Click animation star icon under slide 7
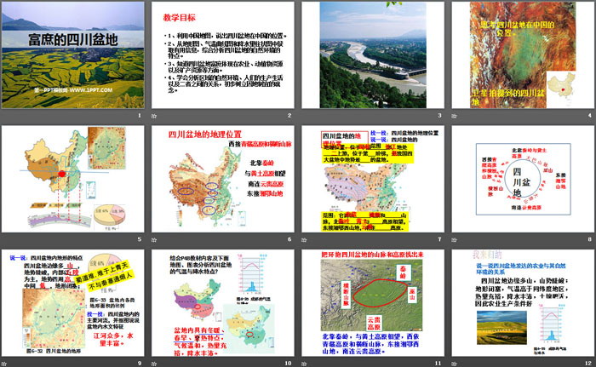The image size is (596, 367). [304, 239]
